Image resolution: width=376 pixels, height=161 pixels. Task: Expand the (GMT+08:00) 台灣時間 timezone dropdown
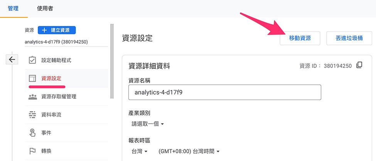[189, 151]
